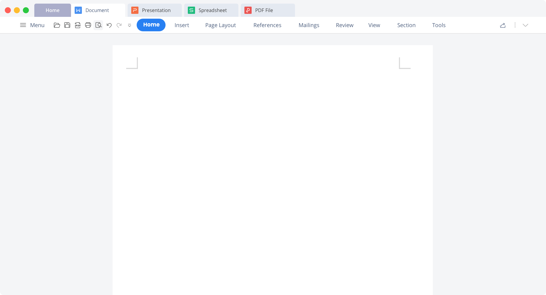Go to the Review tab
This screenshot has width=546, height=295.
(x=344, y=25)
